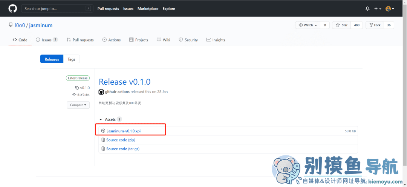Open the Pull requests repo tab
Viewport: 407px width, 187px height.
click(x=80, y=40)
